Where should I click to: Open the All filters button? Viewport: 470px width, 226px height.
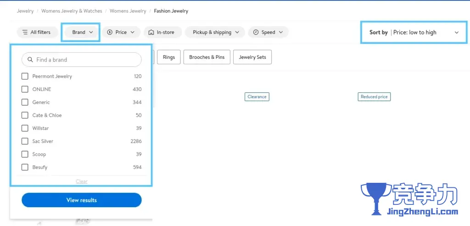[37, 32]
